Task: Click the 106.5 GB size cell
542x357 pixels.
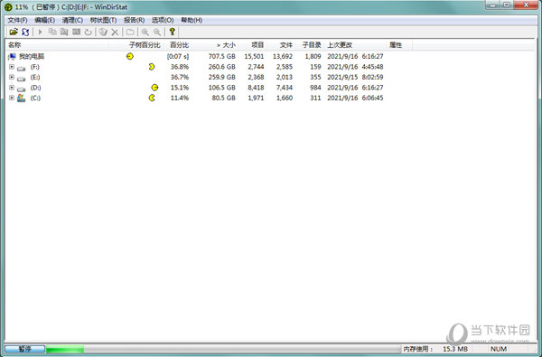Action: pos(222,88)
